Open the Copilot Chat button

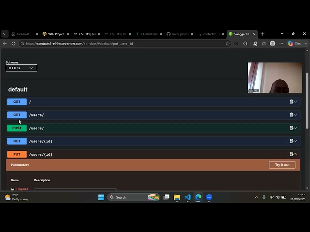click(x=294, y=43)
